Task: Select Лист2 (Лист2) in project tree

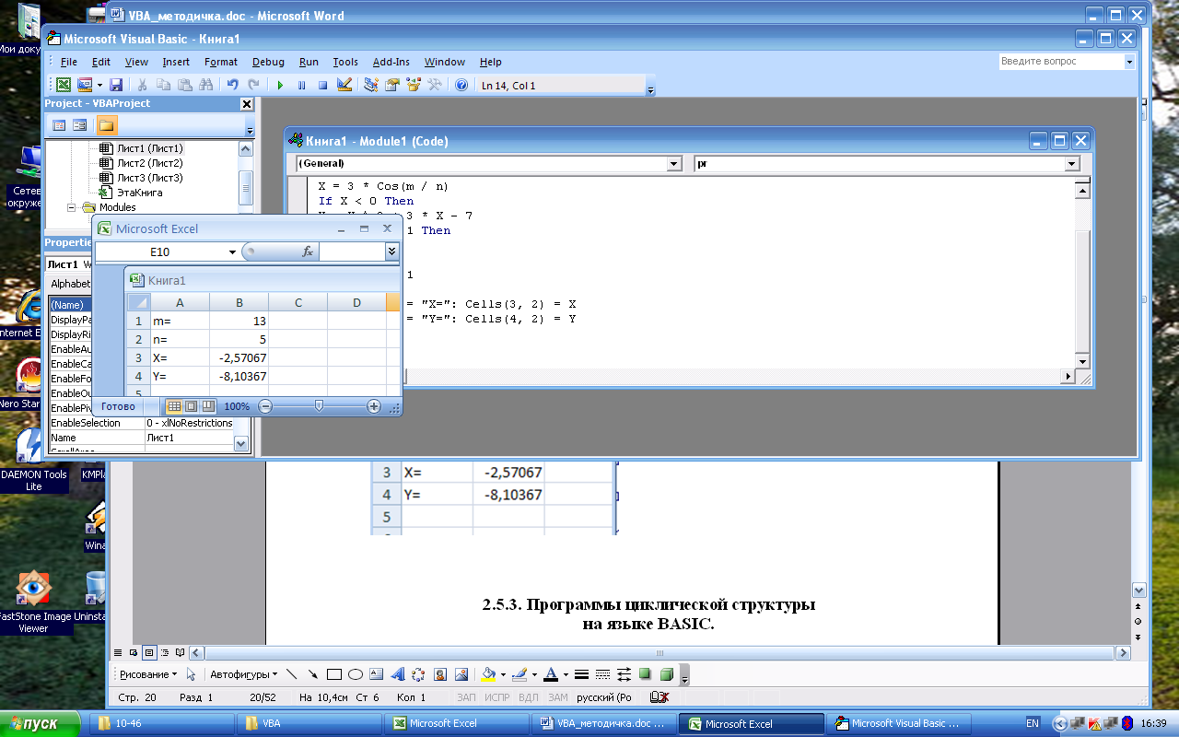Action: pos(149,163)
